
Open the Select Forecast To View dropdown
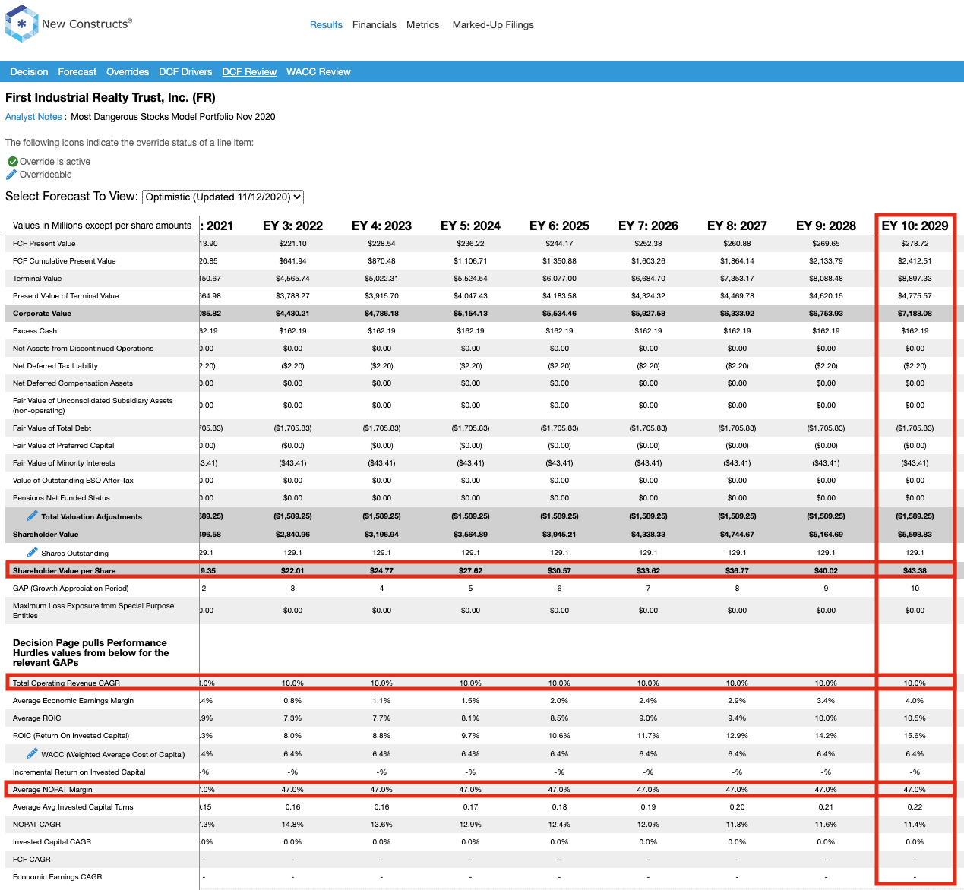pos(223,197)
